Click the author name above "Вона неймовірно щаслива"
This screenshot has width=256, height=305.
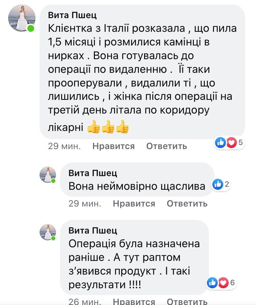93,173
